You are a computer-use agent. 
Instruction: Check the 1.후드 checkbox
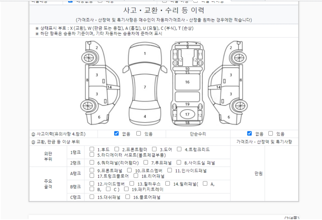coord(92,149)
